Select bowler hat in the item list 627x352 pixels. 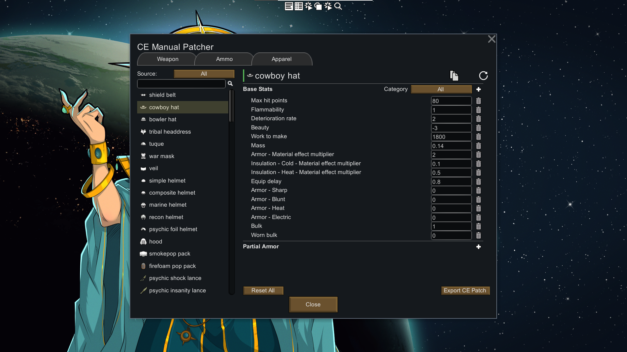point(183,119)
